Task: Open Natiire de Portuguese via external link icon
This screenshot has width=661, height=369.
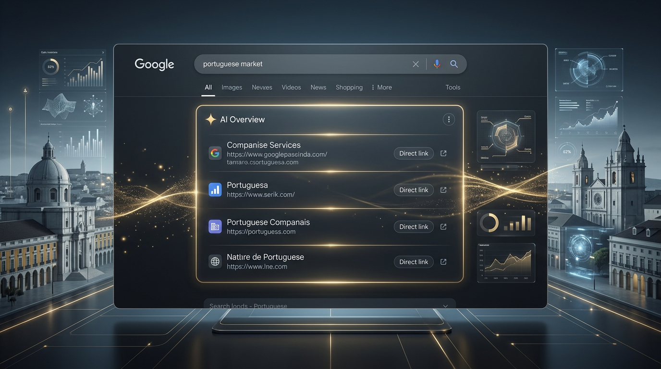Action: 443,262
